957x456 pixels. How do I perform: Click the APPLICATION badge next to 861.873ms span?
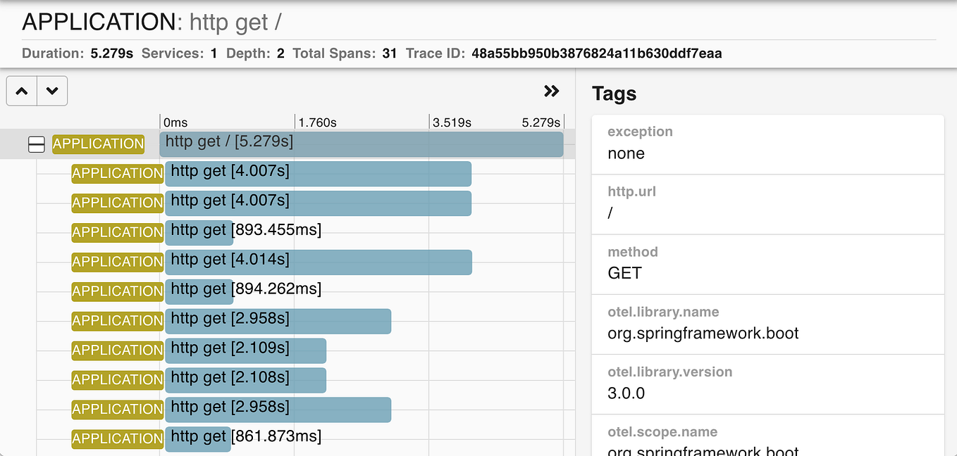pos(117,438)
